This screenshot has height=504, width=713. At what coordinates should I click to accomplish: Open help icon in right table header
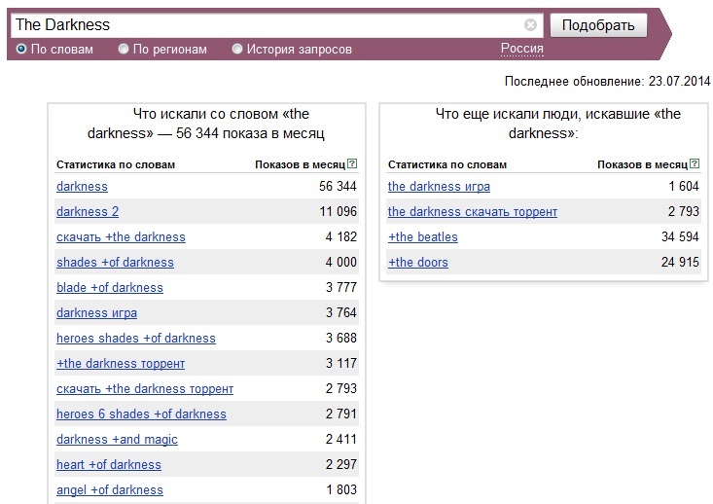(695, 163)
